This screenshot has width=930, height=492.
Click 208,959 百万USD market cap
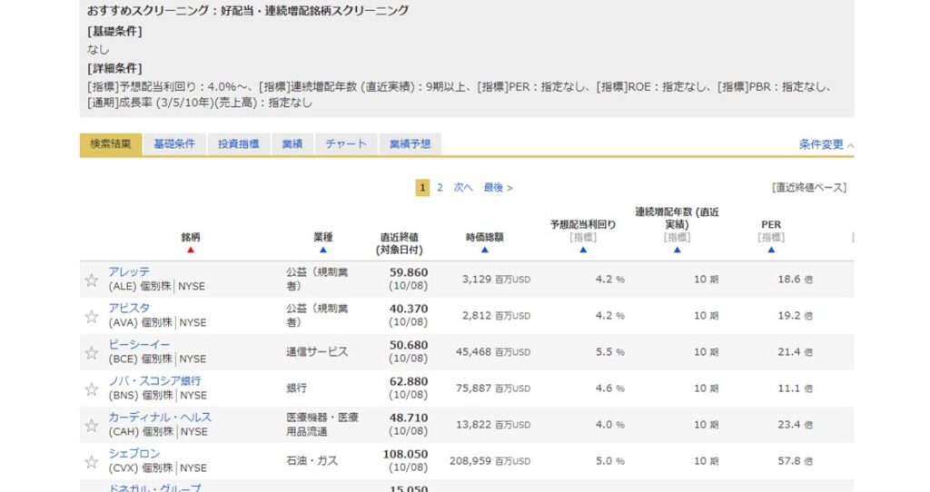point(490,461)
